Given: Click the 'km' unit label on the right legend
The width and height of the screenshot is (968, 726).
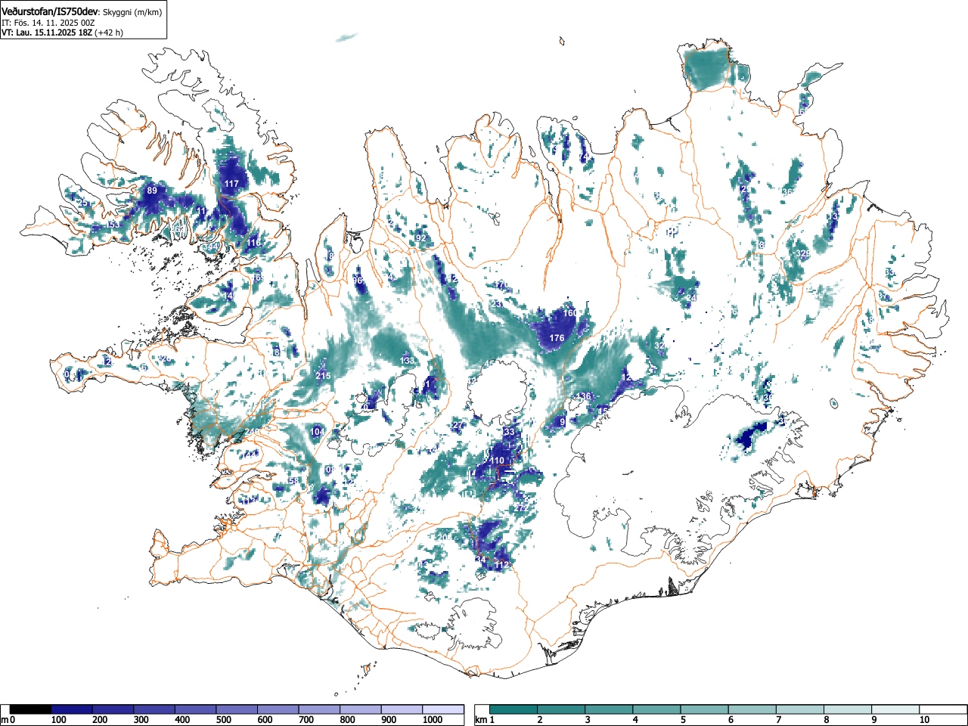Looking at the screenshot, I should point(481,720).
